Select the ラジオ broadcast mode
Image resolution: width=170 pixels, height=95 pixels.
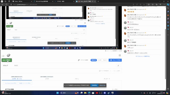pyautogui.click(x=100, y=60)
